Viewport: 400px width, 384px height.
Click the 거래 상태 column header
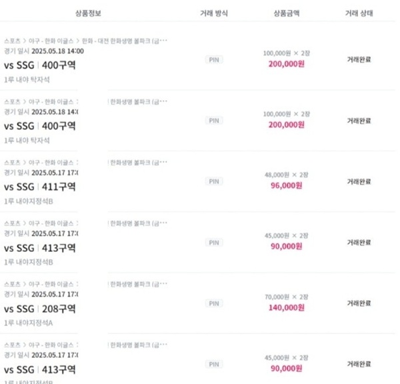tap(359, 13)
